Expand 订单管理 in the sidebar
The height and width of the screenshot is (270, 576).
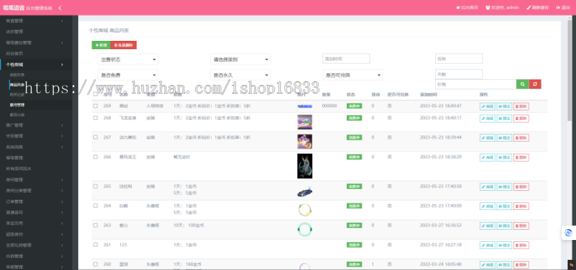35,202
